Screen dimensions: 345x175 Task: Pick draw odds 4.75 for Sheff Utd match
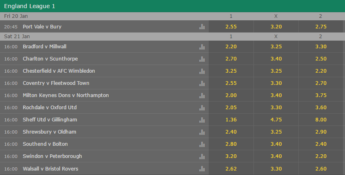coord(276,120)
